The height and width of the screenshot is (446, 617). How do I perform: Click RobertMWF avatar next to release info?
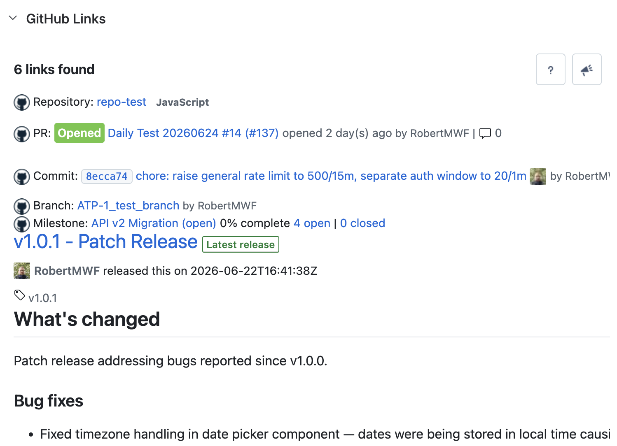click(22, 271)
